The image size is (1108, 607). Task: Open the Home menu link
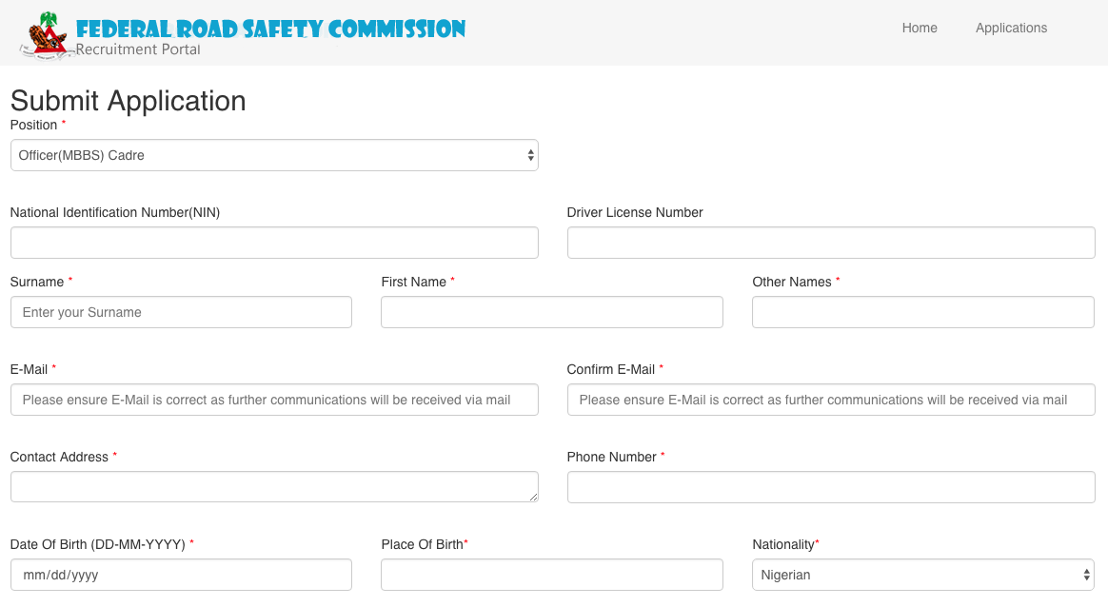tap(920, 29)
